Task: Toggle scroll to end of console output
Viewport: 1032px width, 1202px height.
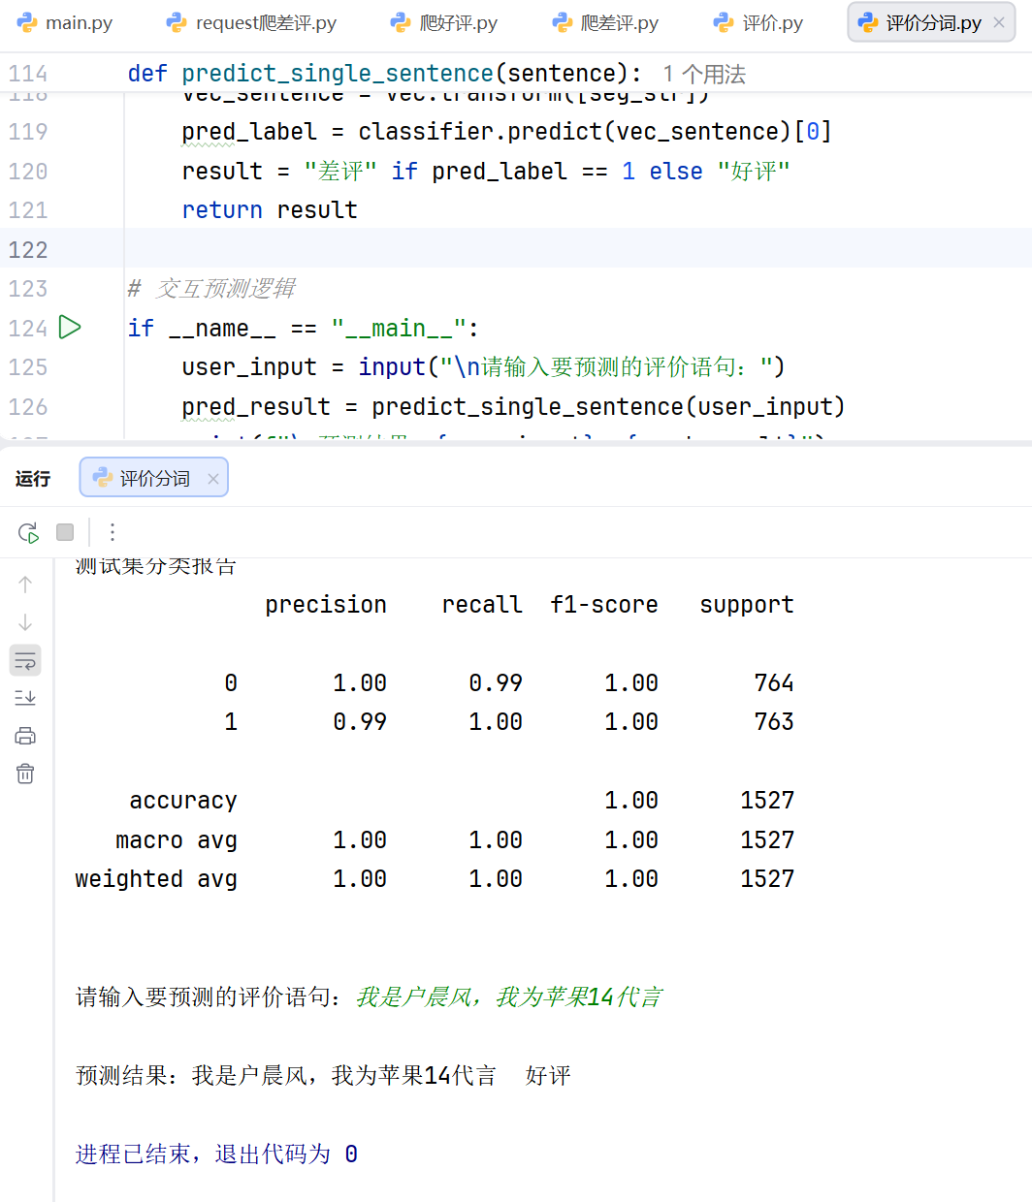Action: pyautogui.click(x=25, y=698)
